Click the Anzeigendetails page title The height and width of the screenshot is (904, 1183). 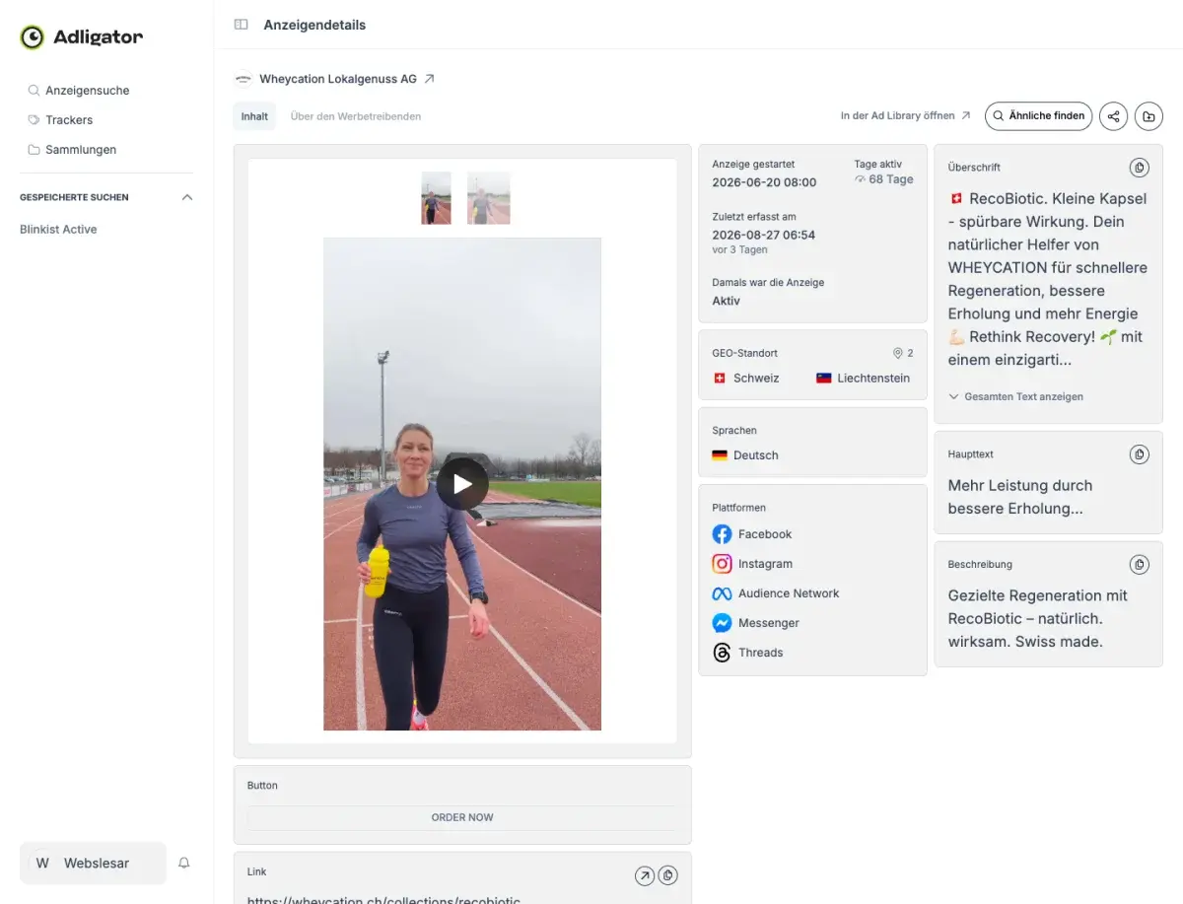[x=314, y=25]
